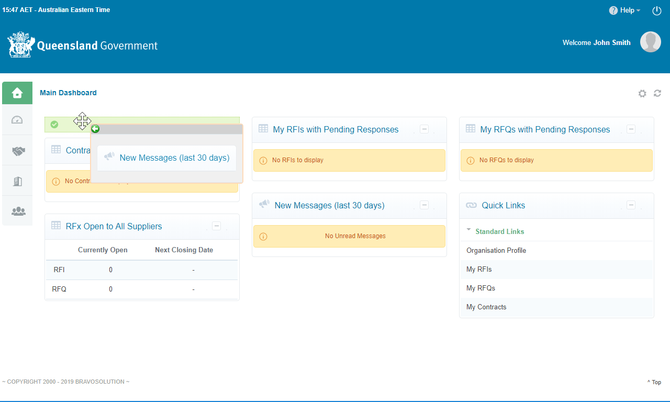670x402 pixels.
Task: Open the users group sidebar icon
Action: click(x=17, y=211)
